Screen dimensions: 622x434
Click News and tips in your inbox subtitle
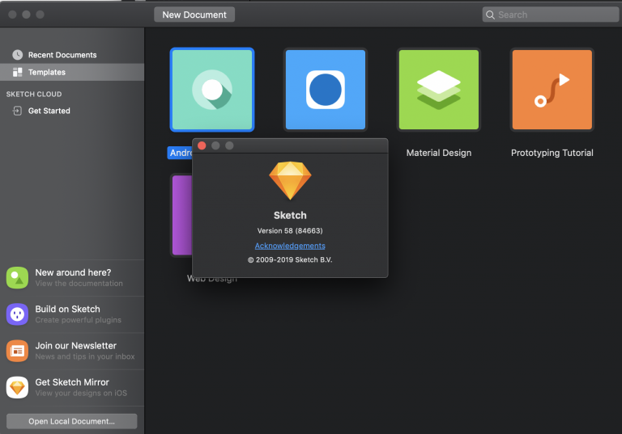(85, 356)
